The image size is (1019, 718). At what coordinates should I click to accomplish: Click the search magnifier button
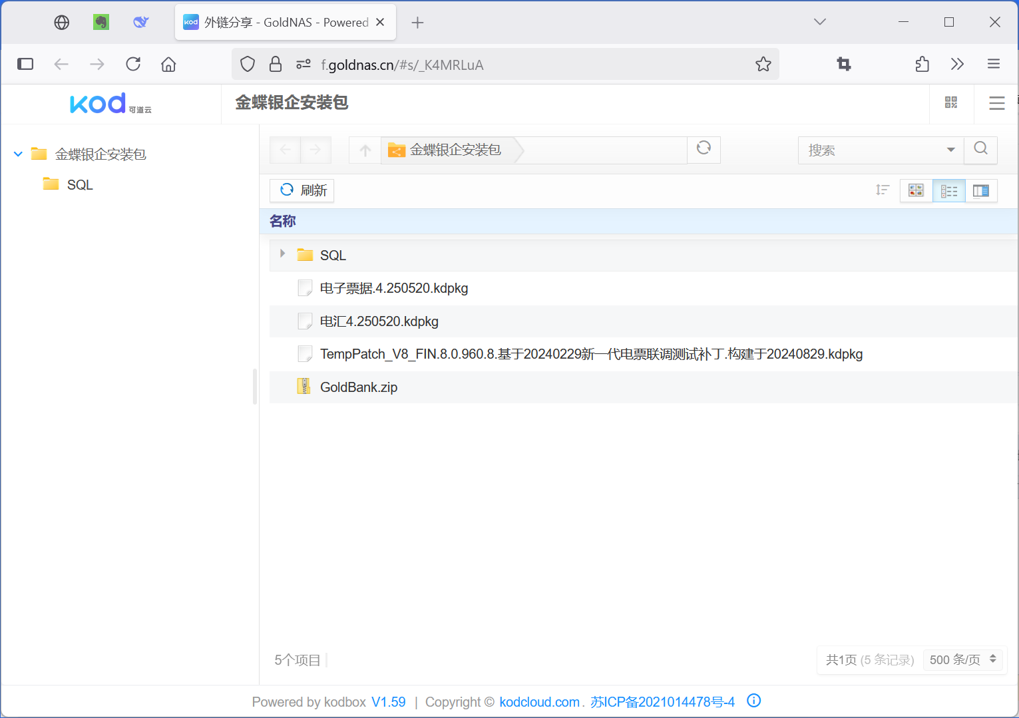click(980, 149)
